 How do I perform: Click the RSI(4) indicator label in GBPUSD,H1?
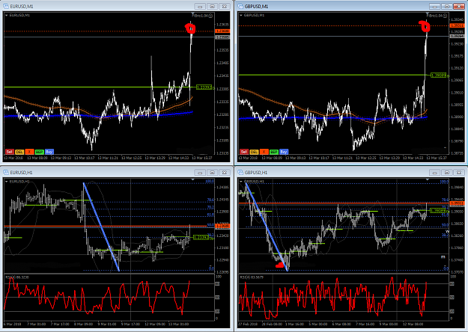tap(252, 277)
